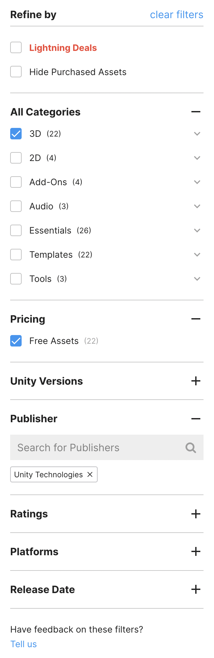214x658 pixels.
Task: Check Hide Purchased Assets
Action: 16,72
